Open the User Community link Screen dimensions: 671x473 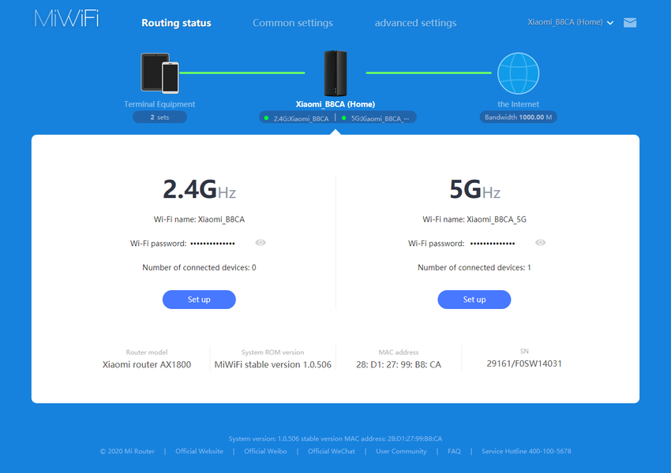(x=401, y=452)
